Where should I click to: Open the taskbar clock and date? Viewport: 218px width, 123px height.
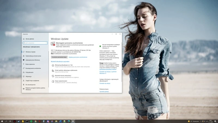[x=211, y=121]
